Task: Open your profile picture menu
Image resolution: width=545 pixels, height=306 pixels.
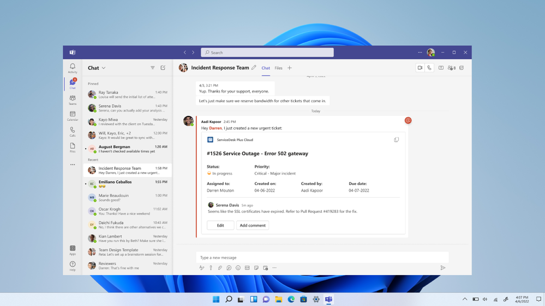Action: 431,52
